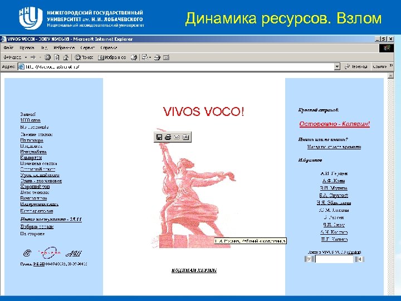401x301 pixels.
Task: Open the History globe toolbar icon
Action: [x=134, y=57]
